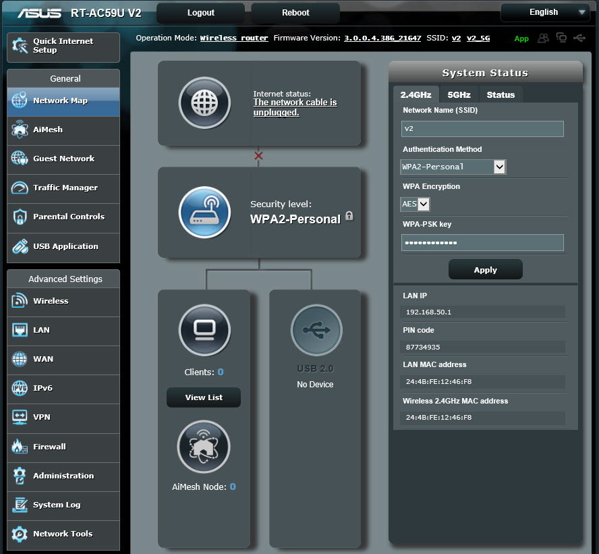Click the router security level icon
599x554 pixels.
[x=204, y=212]
